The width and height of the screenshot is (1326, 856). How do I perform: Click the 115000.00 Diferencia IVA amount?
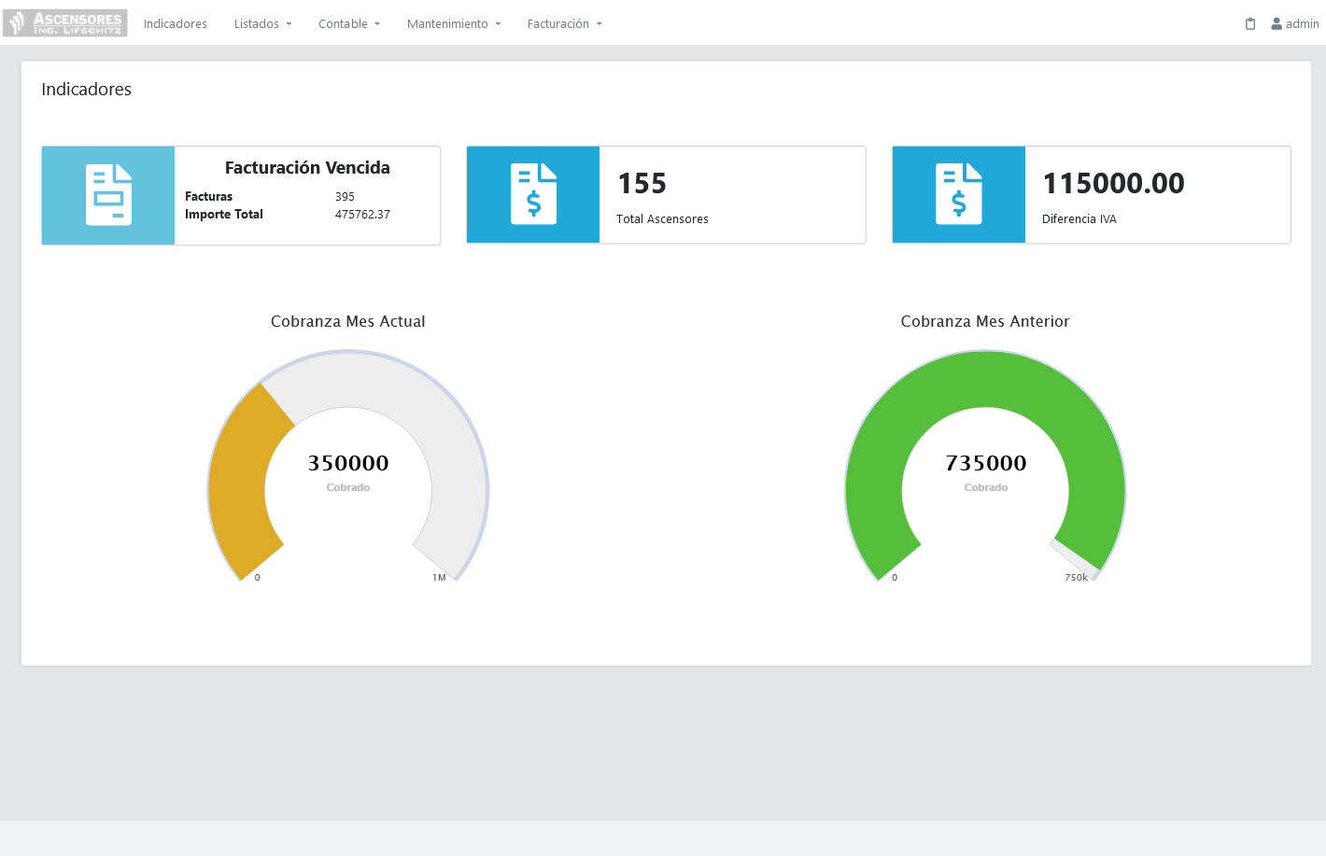click(x=1113, y=184)
